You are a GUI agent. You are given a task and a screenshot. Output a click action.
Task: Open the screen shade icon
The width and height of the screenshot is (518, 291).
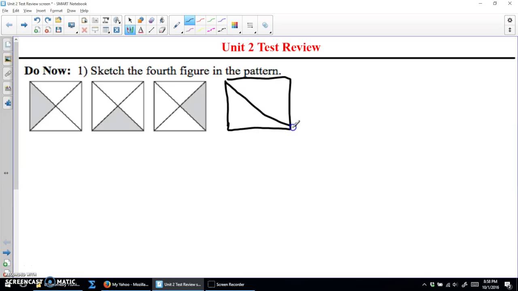coord(95,30)
